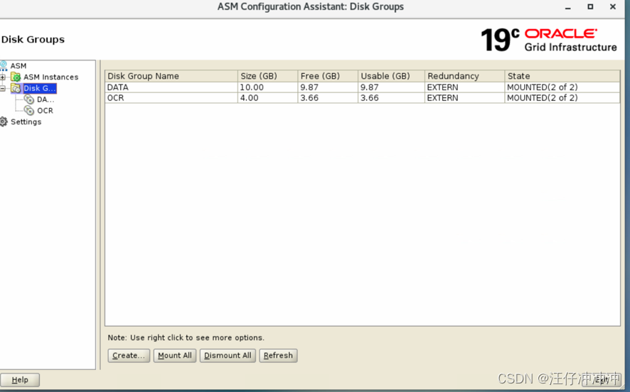
Task: Click MOUNTED(2 of 2) in DATA row
Action: click(x=562, y=87)
